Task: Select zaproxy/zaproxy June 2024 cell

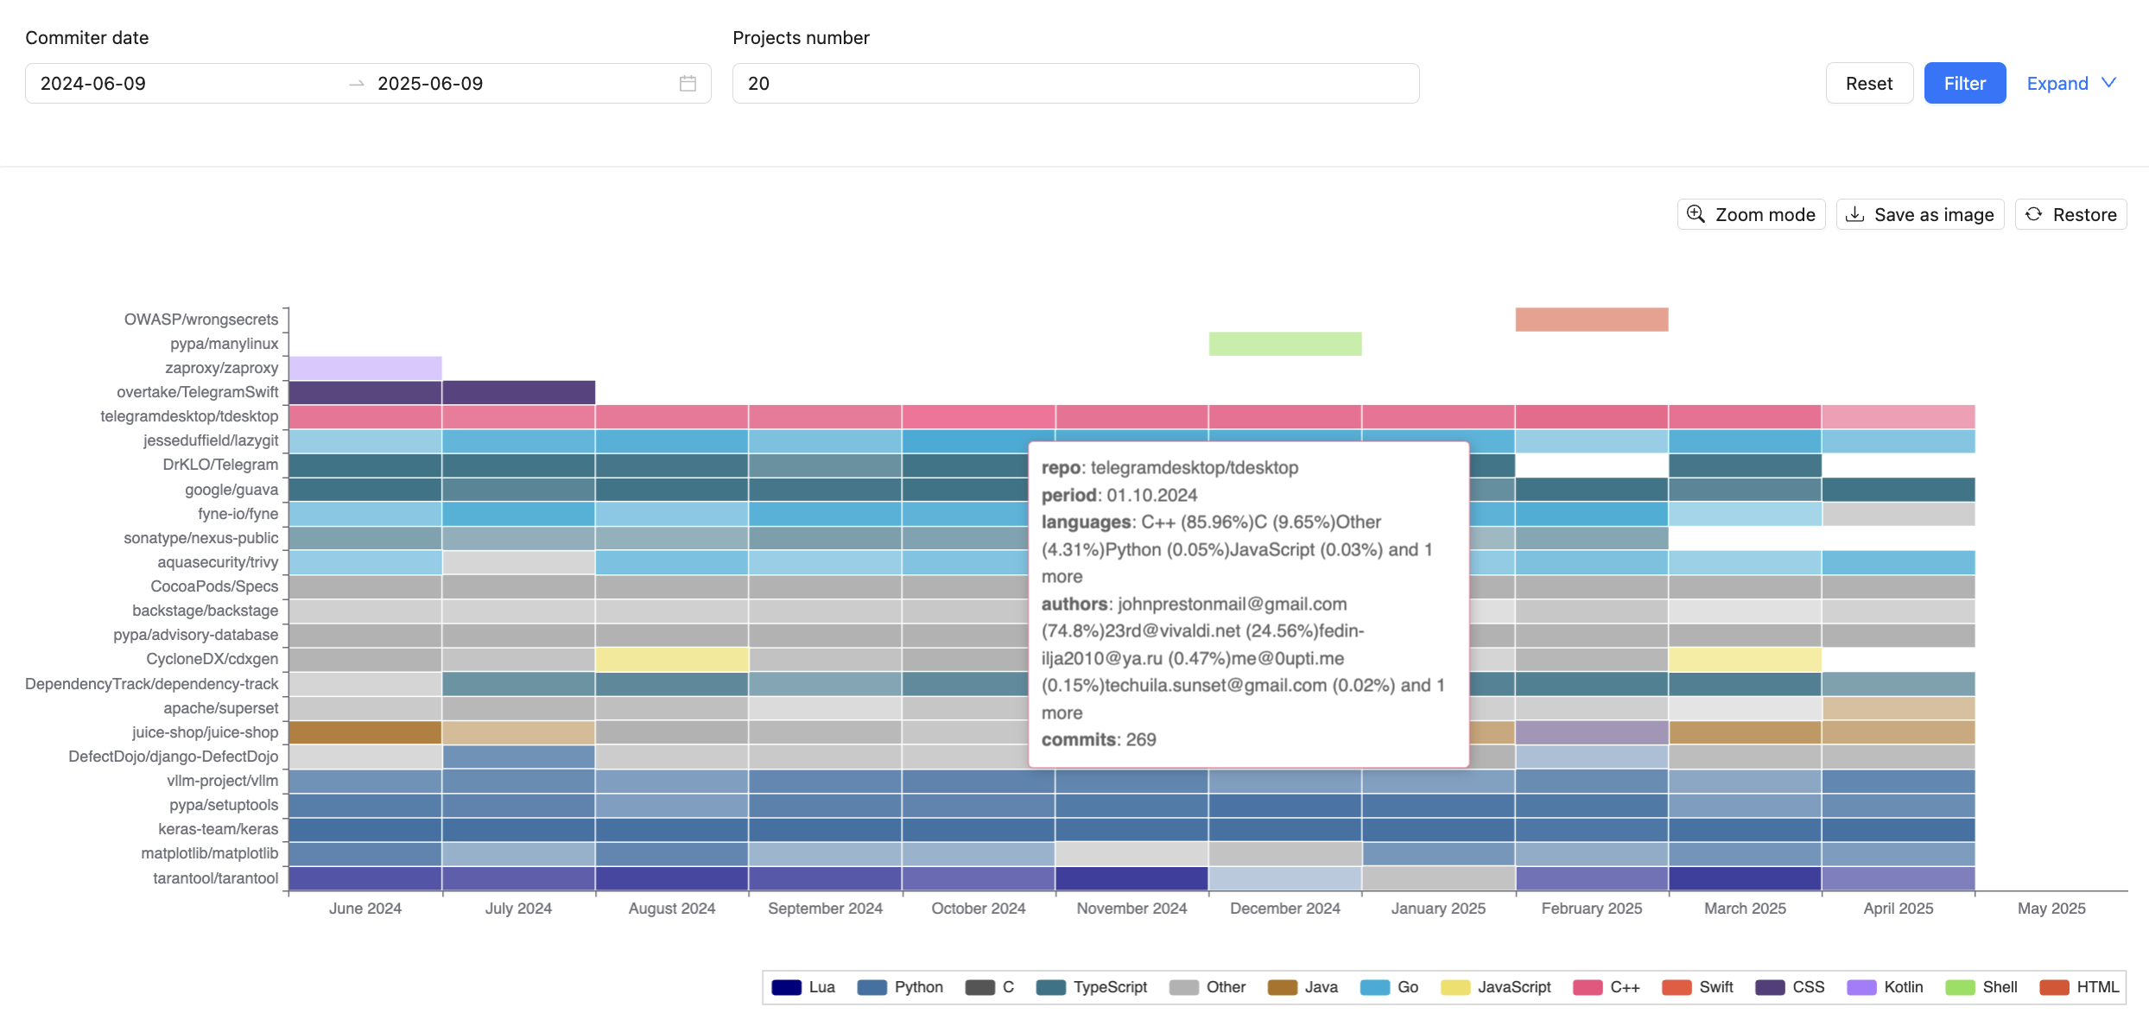Action: [365, 368]
